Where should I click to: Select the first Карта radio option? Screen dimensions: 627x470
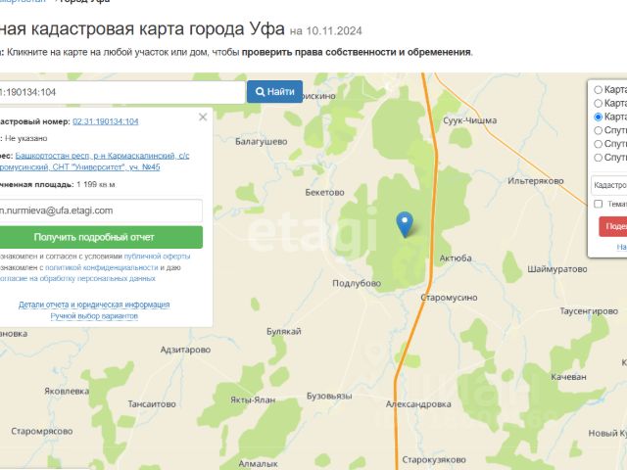(x=598, y=89)
